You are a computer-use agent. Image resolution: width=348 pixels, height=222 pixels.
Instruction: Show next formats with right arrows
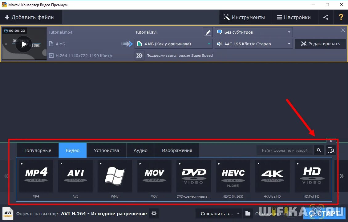click(342, 176)
